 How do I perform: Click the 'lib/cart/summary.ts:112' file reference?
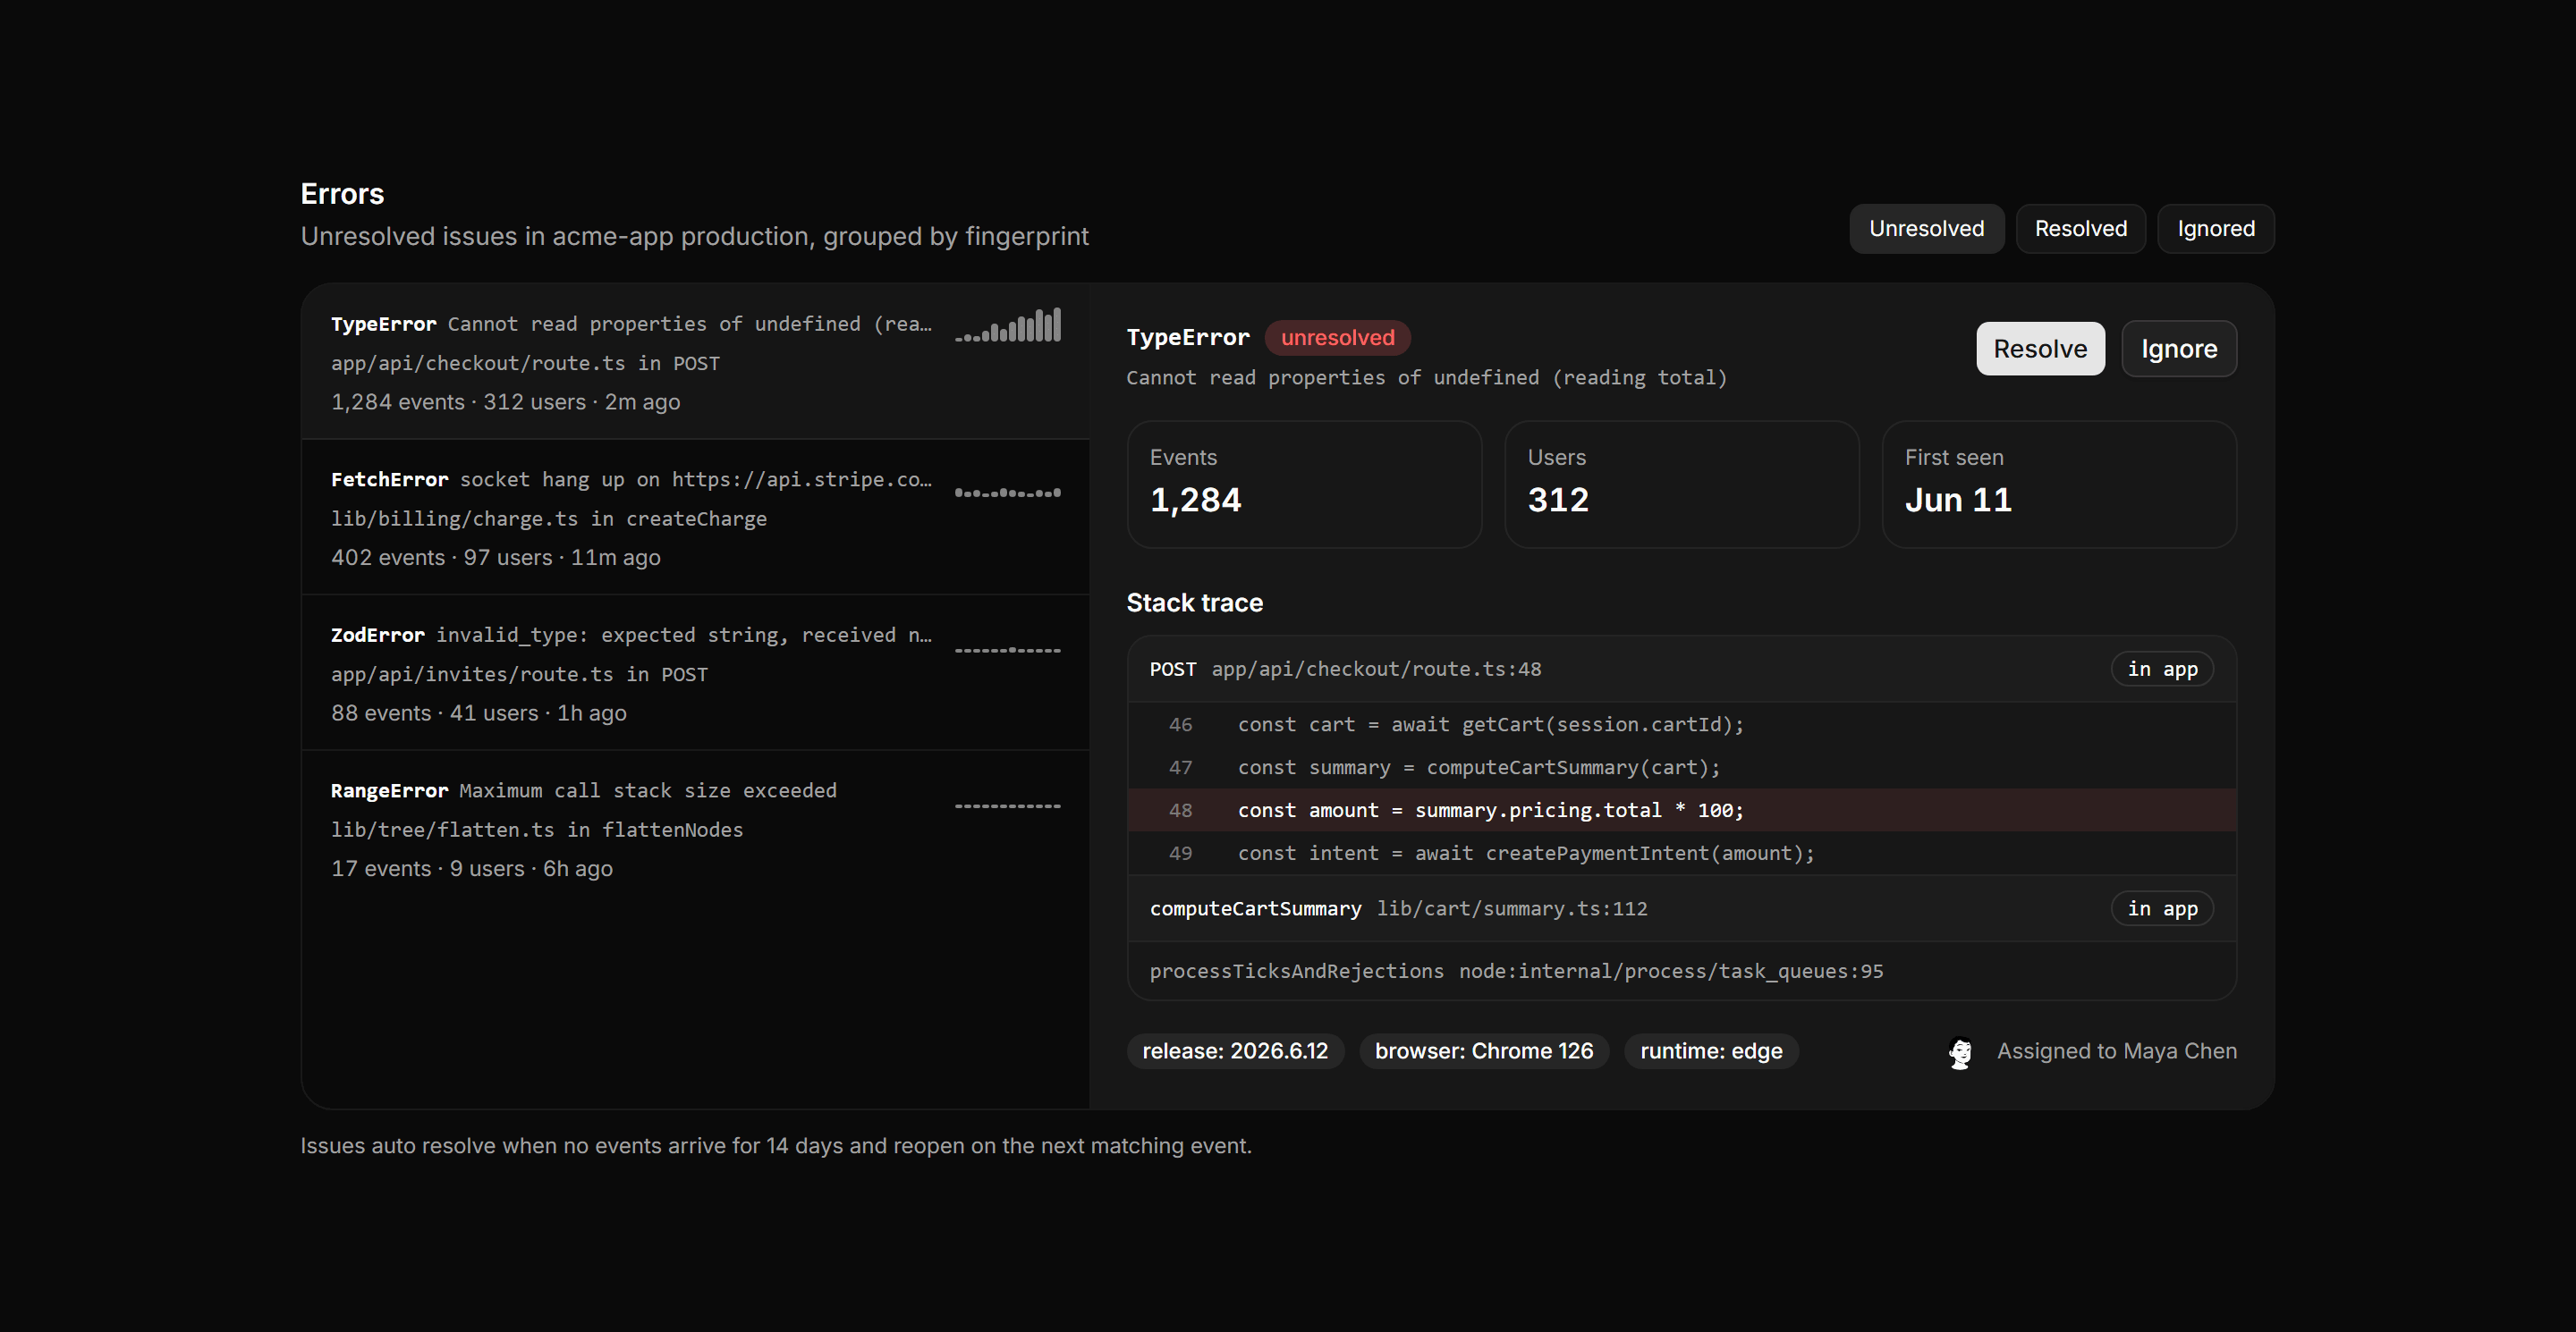[x=1512, y=908]
